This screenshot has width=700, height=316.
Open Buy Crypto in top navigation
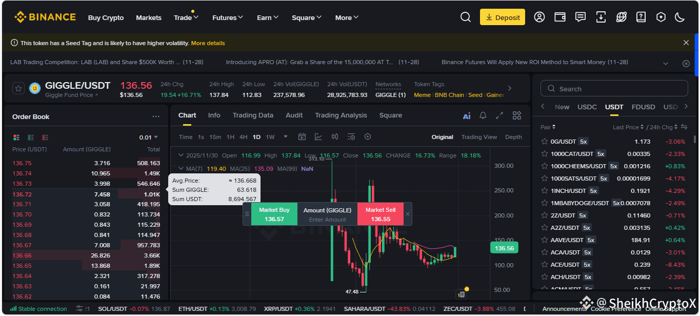(106, 17)
